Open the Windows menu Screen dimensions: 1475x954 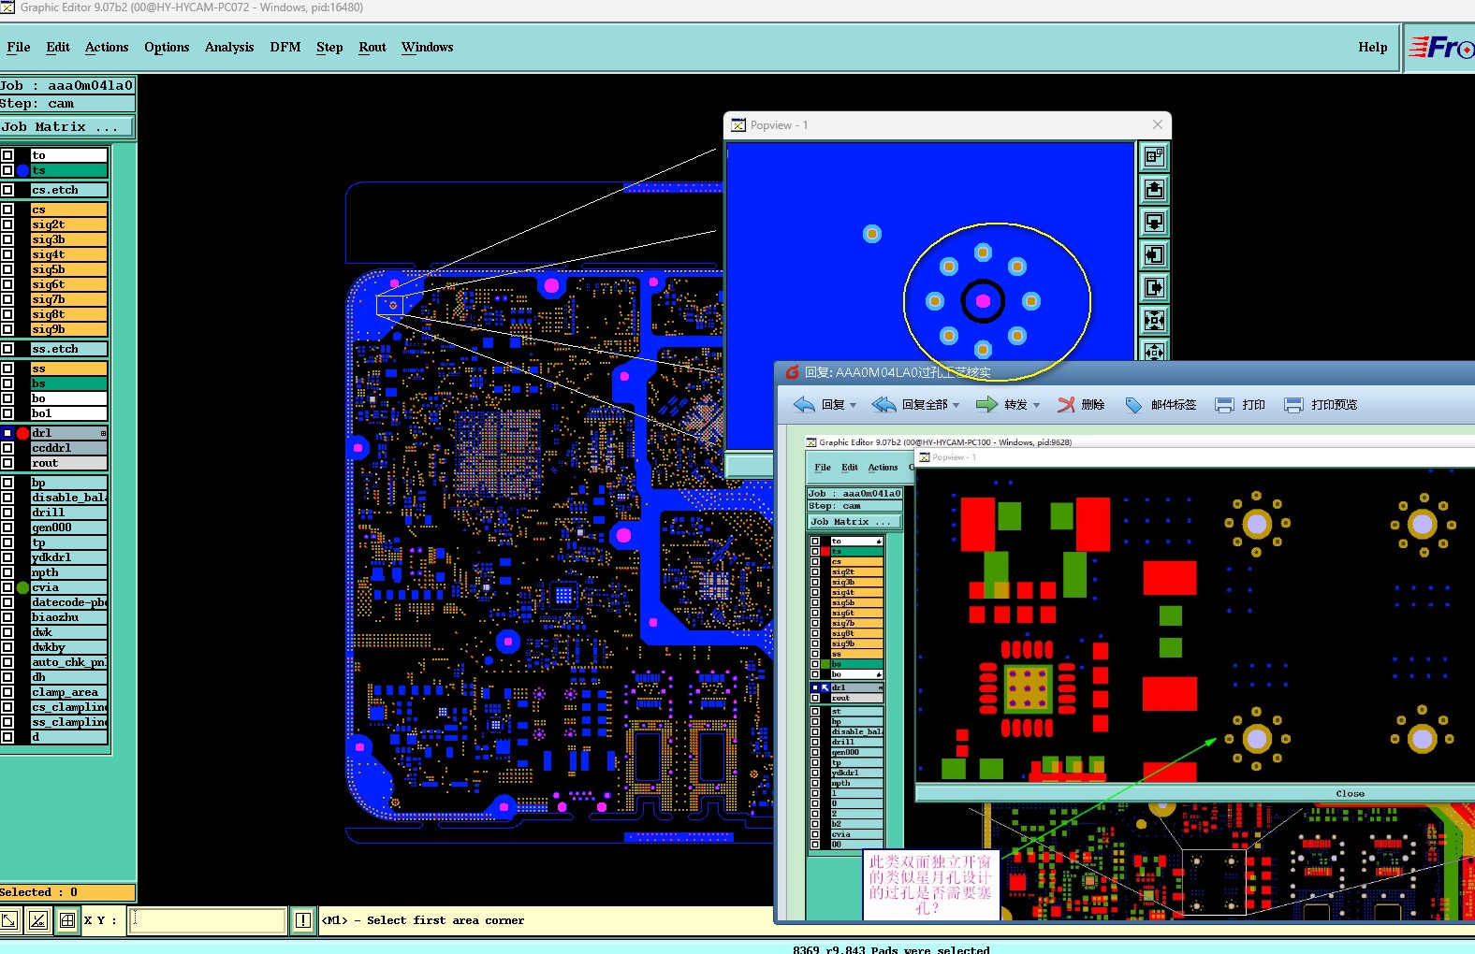click(x=428, y=47)
